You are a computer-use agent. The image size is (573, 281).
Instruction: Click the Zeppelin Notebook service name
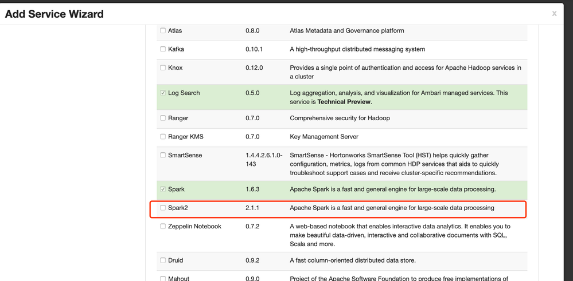click(x=194, y=227)
